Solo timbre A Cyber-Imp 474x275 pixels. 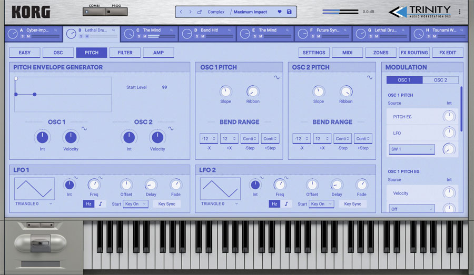[22, 36]
